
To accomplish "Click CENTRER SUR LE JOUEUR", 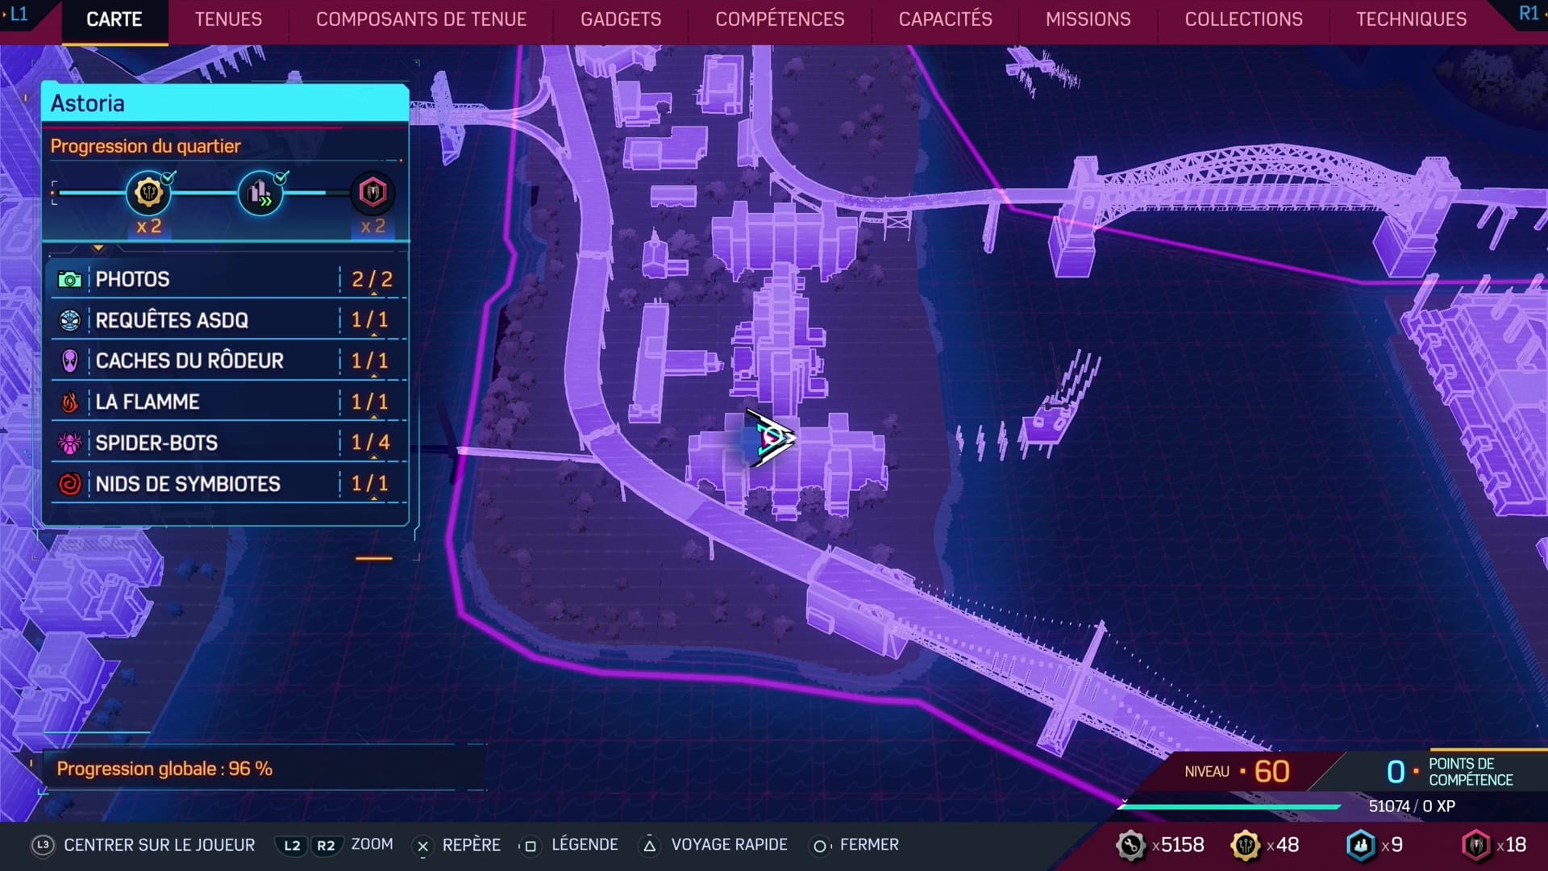I will point(159,845).
